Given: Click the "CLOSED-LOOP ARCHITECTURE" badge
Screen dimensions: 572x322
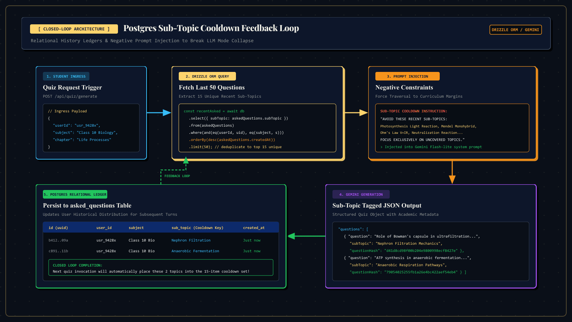Looking at the screenshot, I should (x=74, y=29).
